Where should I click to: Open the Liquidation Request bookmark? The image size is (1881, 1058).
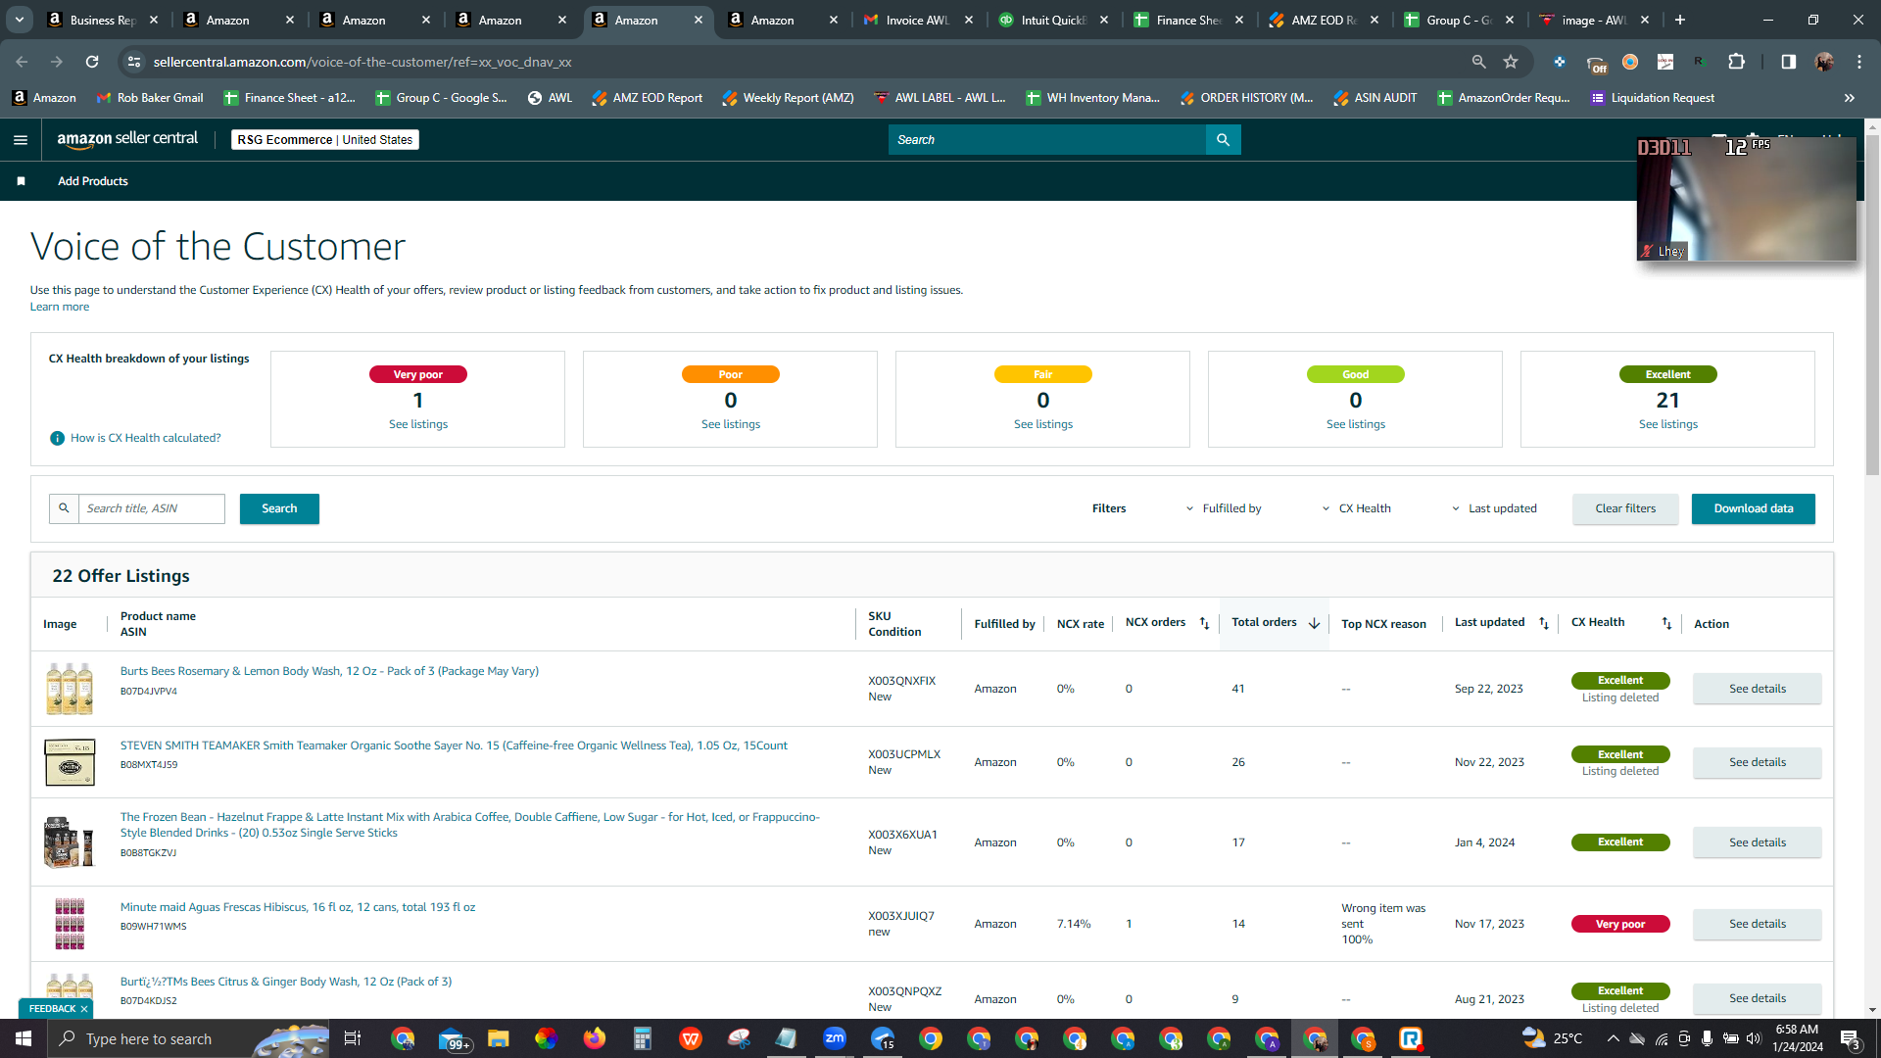coord(1653,98)
